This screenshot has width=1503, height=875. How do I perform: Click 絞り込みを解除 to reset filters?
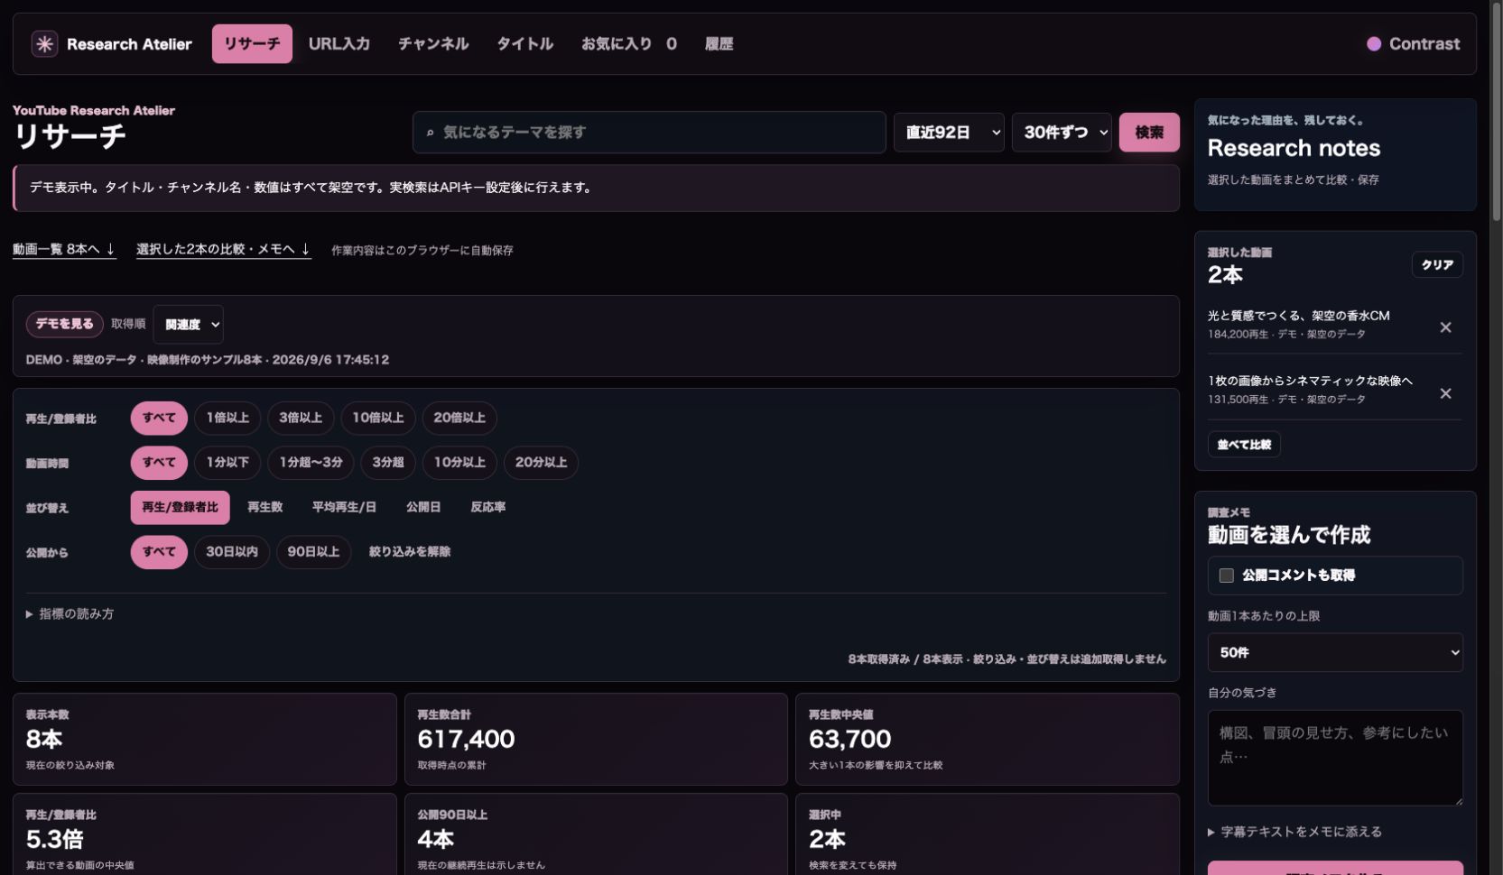409,552
